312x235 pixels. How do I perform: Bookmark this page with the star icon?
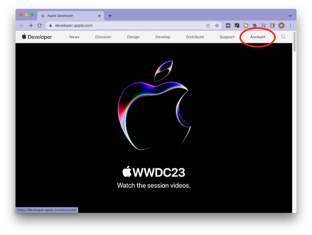pyautogui.click(x=217, y=26)
